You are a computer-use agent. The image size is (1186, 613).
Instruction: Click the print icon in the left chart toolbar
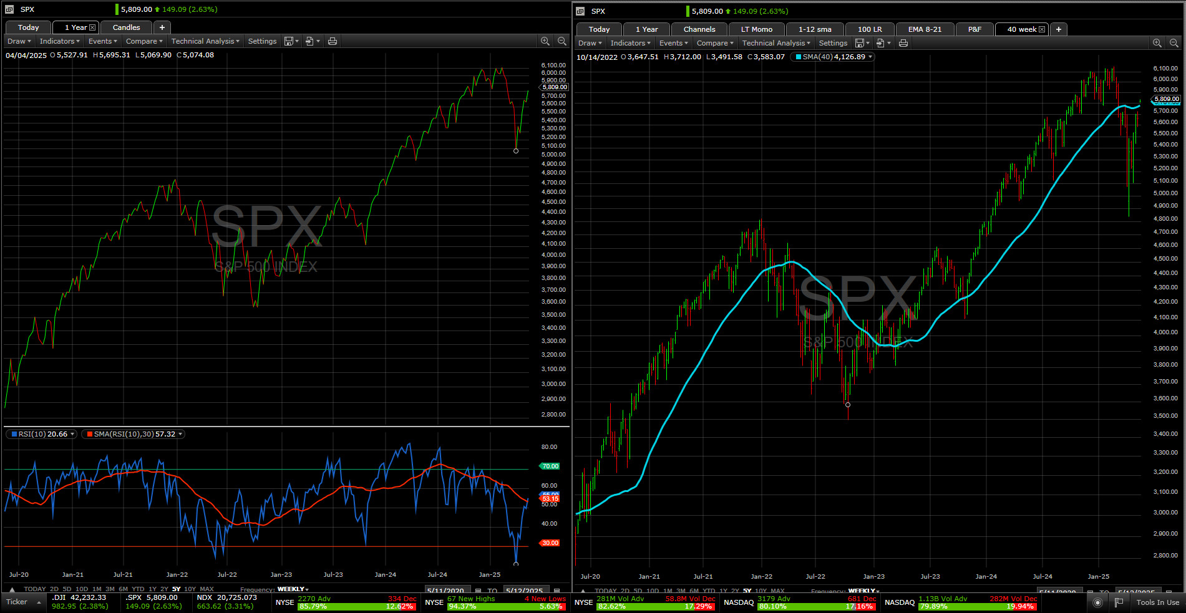[333, 41]
